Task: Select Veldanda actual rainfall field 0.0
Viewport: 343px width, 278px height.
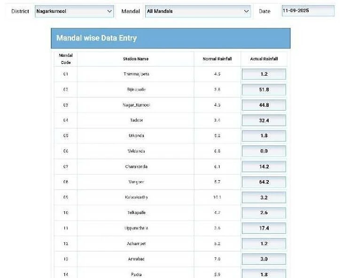Action: 264,151
